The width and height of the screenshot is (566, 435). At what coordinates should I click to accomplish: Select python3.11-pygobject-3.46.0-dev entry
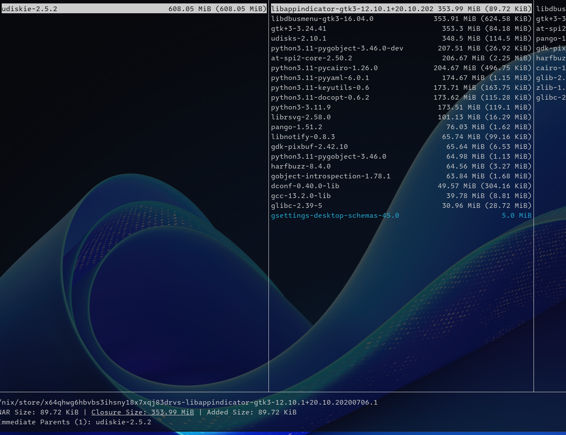click(x=337, y=48)
